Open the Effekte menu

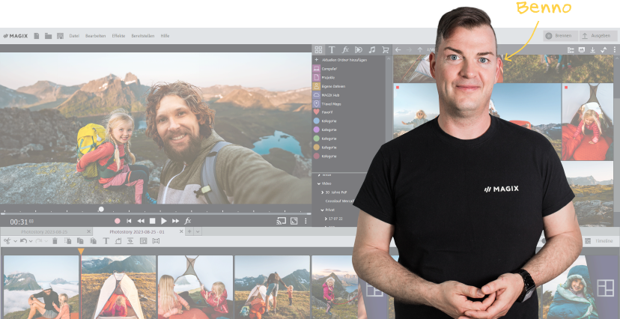118,36
